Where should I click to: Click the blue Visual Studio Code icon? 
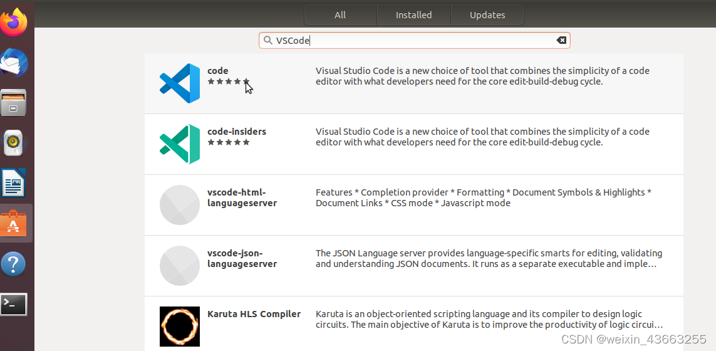[180, 83]
